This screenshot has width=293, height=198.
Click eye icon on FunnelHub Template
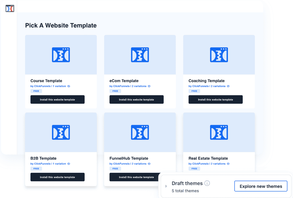click(149, 164)
